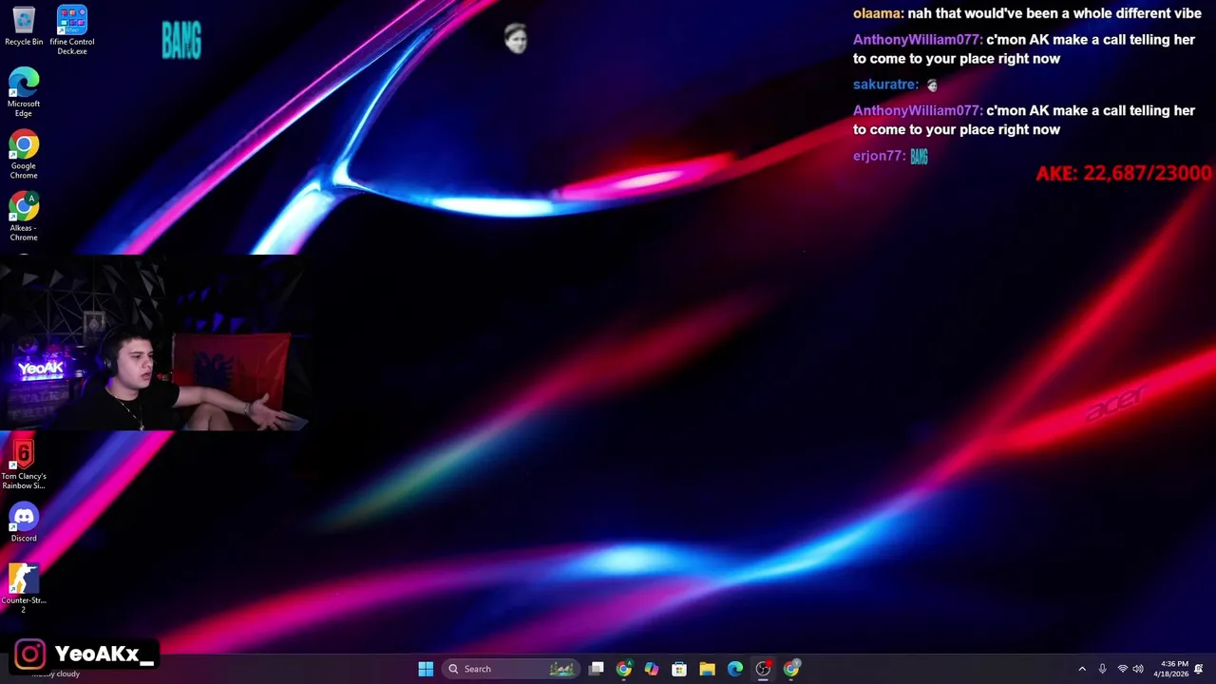Image resolution: width=1216 pixels, height=684 pixels.
Task: Open the Recycle Bin desktop icon
Action: (24, 27)
